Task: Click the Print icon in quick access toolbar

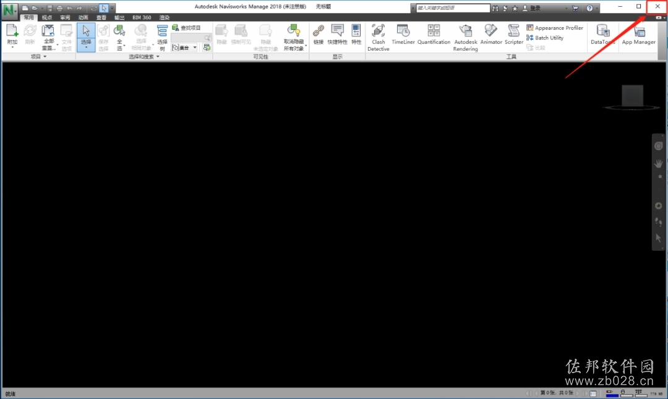Action: pyautogui.click(x=59, y=8)
